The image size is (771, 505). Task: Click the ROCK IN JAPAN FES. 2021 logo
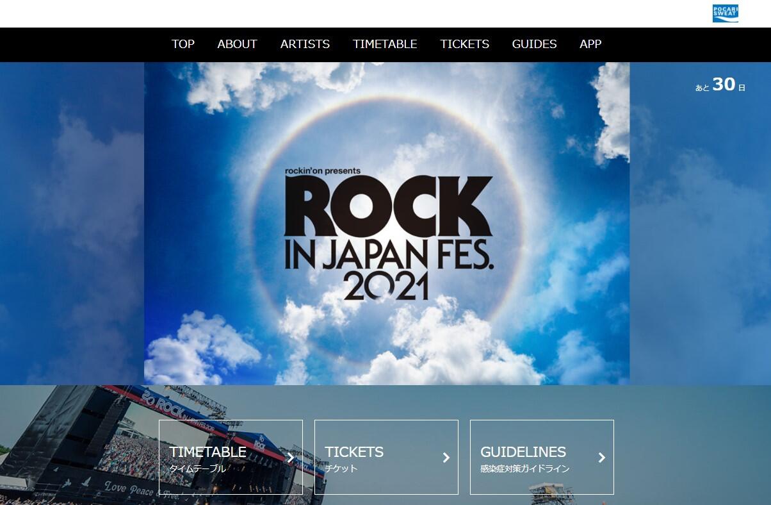click(388, 234)
